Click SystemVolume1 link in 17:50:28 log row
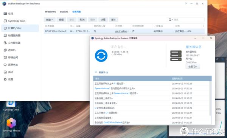The image size is (227, 138). click(x=103, y=88)
